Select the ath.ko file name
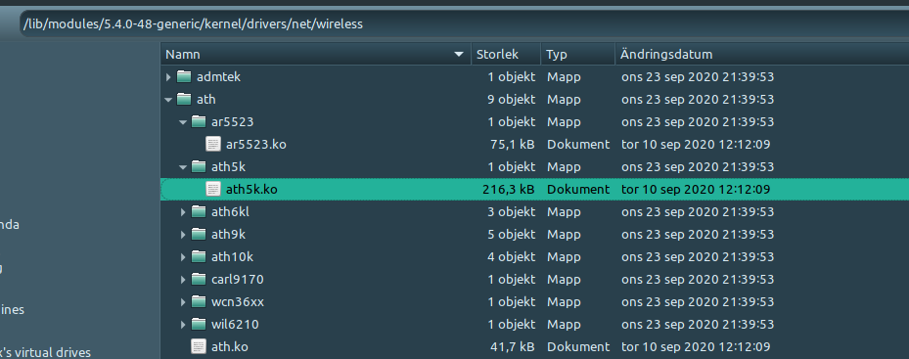Viewport: 909px width, 359px height. click(x=230, y=347)
